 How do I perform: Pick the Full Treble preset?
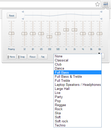[x=78, y=80]
